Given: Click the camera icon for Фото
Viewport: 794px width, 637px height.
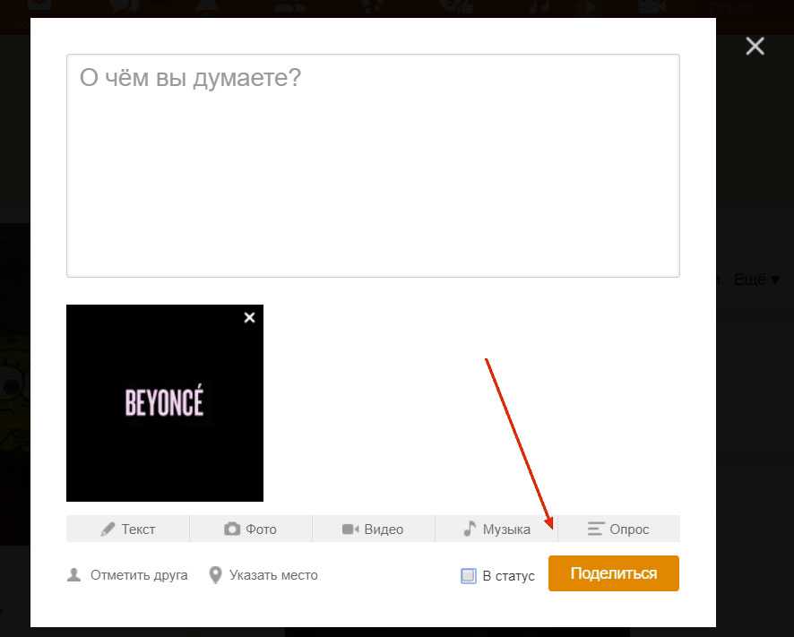Looking at the screenshot, I should [232, 529].
